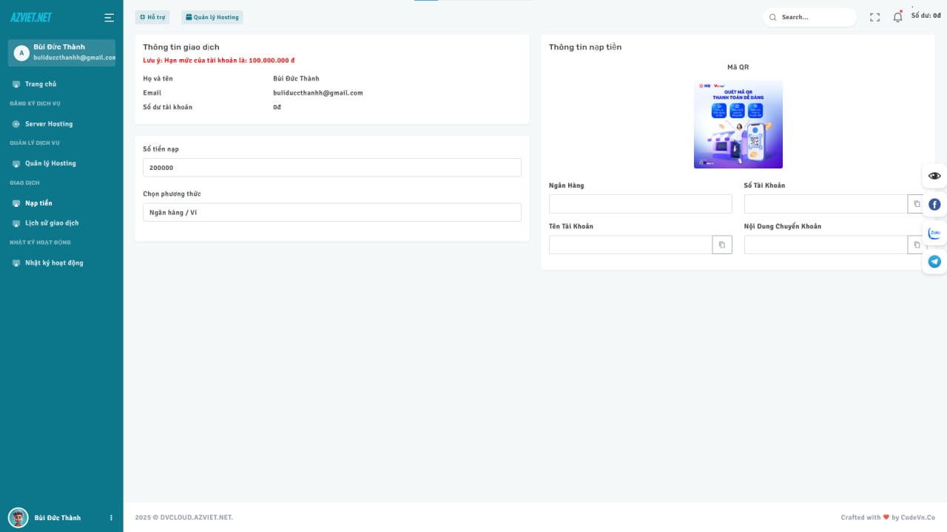The width and height of the screenshot is (947, 532).
Task: Expand the Bùi Đức Thành profile card
Action: (x=61, y=52)
